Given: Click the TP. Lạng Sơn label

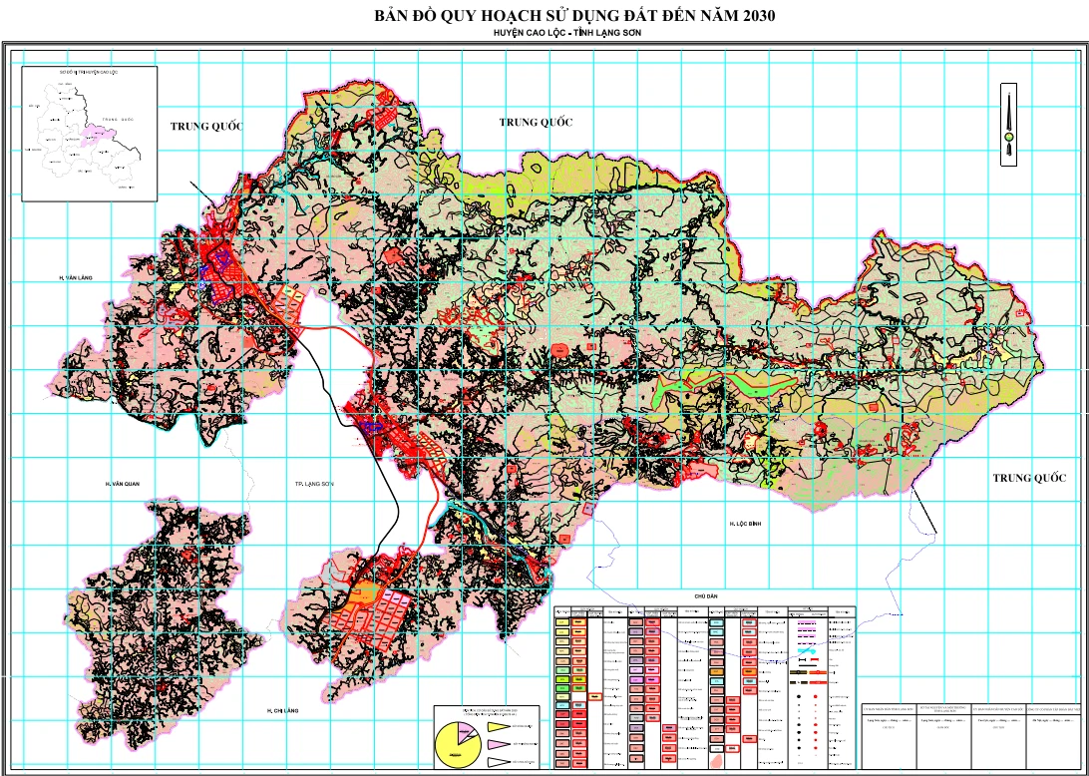Looking at the screenshot, I should [307, 483].
